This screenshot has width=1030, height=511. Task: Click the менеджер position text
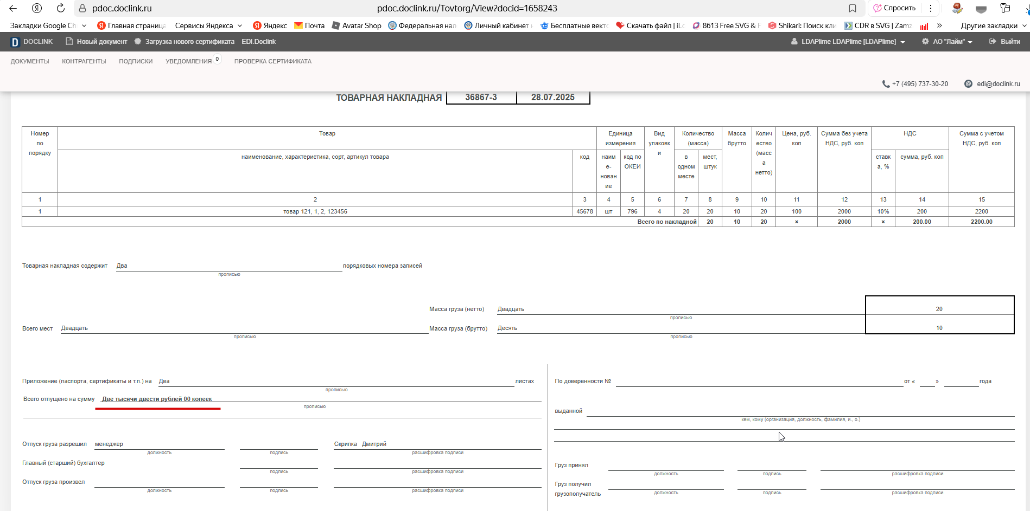[x=109, y=444]
